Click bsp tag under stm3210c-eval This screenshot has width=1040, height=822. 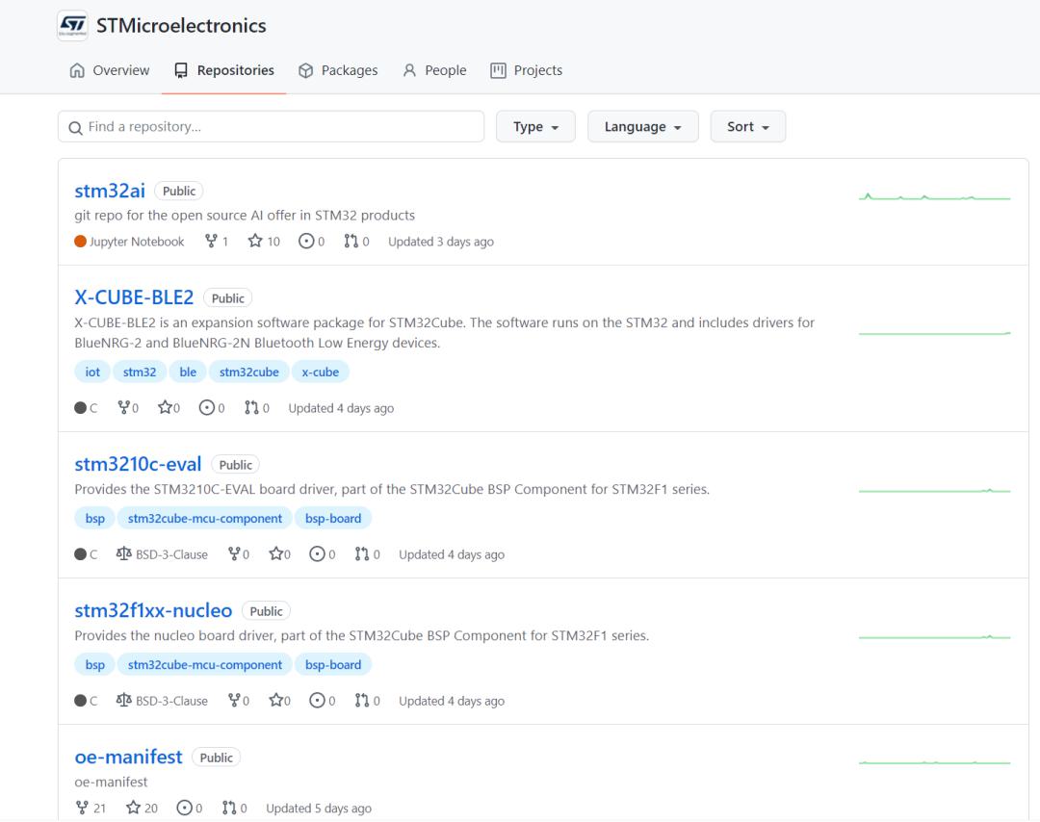(x=94, y=519)
